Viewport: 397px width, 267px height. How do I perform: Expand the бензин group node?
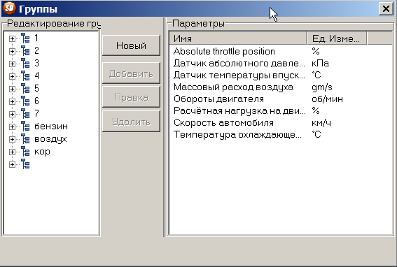pos(12,127)
